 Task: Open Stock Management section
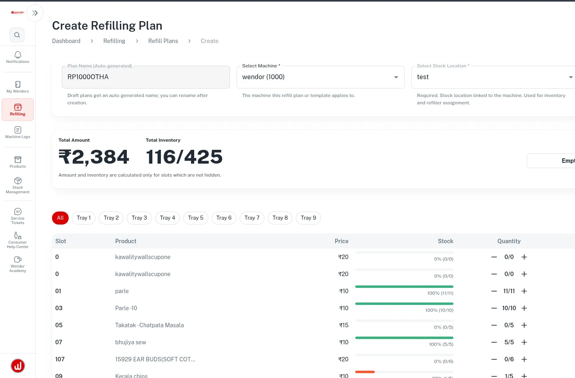17,185
